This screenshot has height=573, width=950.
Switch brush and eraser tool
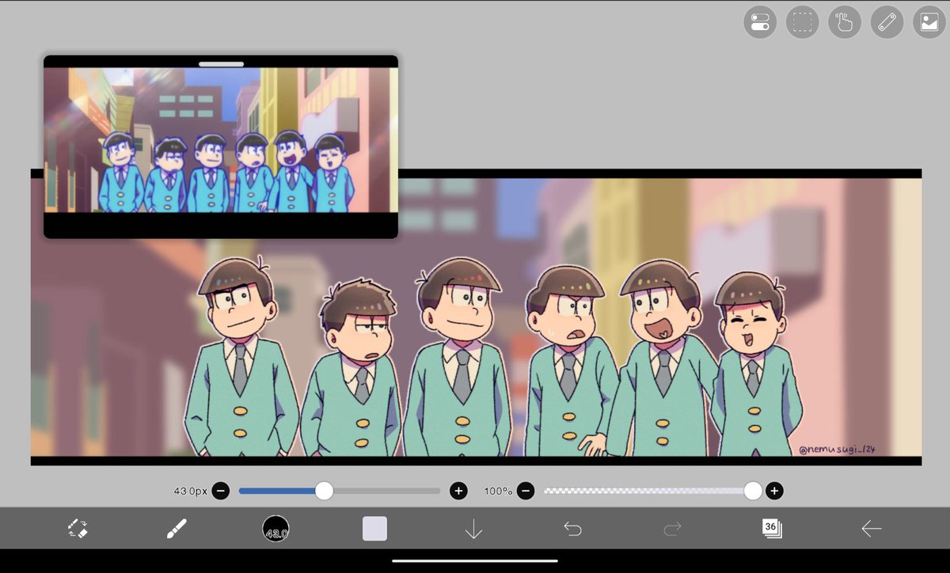coord(77,529)
